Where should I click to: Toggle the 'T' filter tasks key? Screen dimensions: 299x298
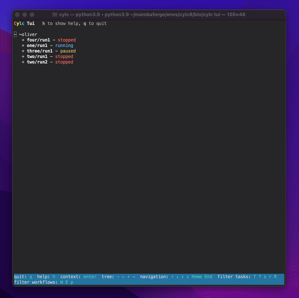click(254, 277)
